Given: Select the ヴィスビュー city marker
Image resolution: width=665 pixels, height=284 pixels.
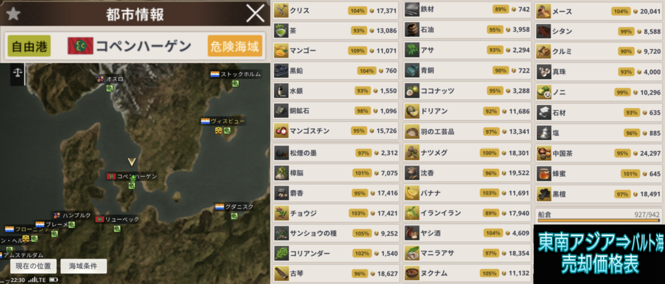Looking at the screenshot, I should tap(223, 121).
